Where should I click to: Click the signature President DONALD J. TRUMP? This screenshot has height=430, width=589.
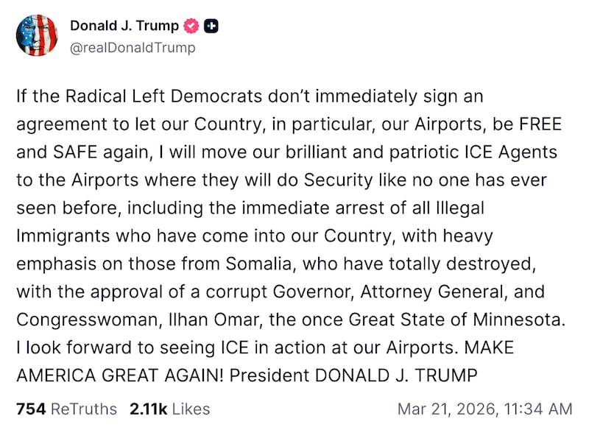coord(353,376)
